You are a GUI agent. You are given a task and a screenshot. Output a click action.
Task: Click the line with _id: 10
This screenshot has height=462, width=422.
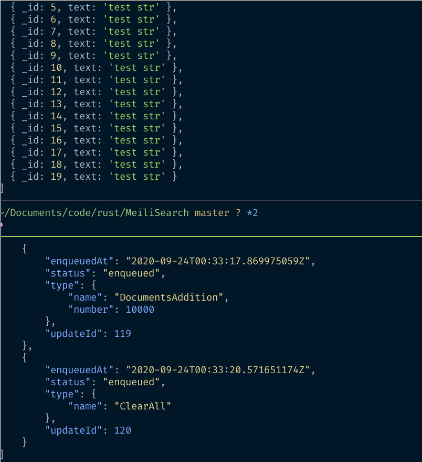[96, 68]
